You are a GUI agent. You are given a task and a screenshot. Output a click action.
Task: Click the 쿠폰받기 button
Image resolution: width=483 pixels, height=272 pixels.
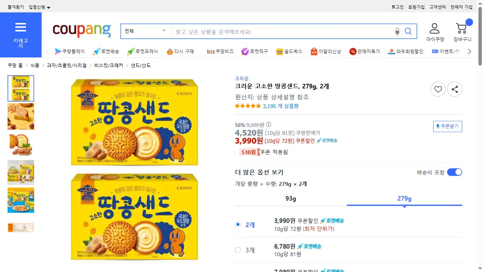[448, 126]
